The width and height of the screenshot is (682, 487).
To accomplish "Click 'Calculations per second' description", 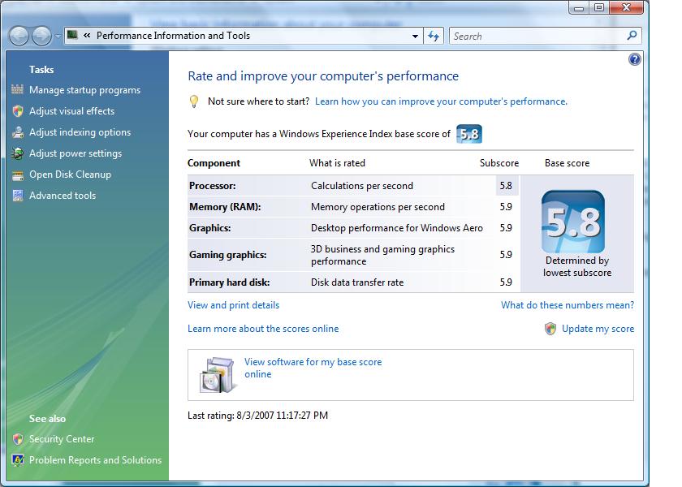I will point(362,186).
